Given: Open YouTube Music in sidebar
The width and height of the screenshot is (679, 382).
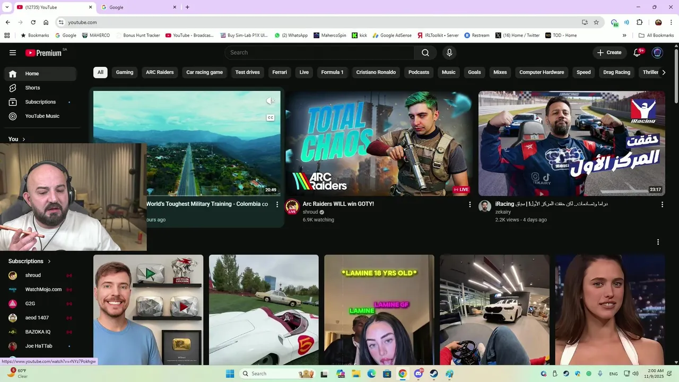Looking at the screenshot, I should pyautogui.click(x=40, y=116).
